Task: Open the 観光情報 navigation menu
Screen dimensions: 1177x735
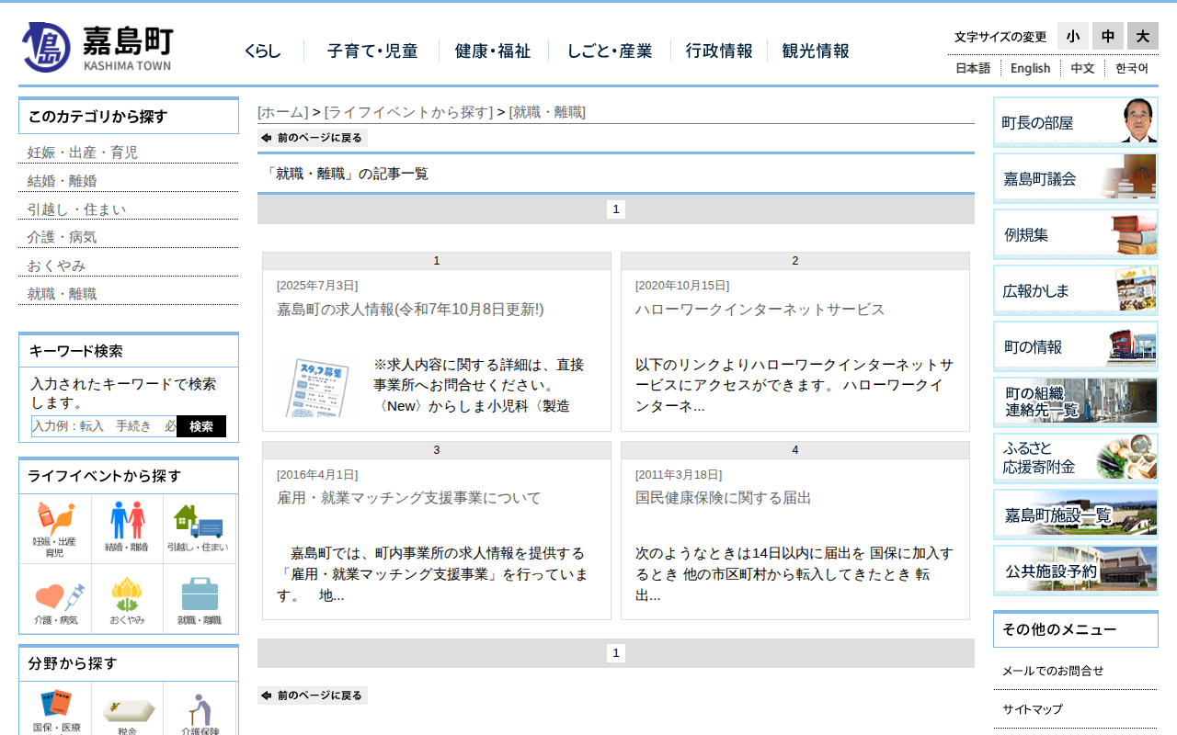Action: 815,51
